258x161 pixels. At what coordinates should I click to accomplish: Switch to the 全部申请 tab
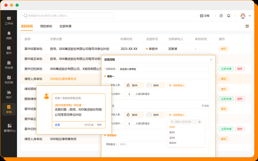(65, 26)
